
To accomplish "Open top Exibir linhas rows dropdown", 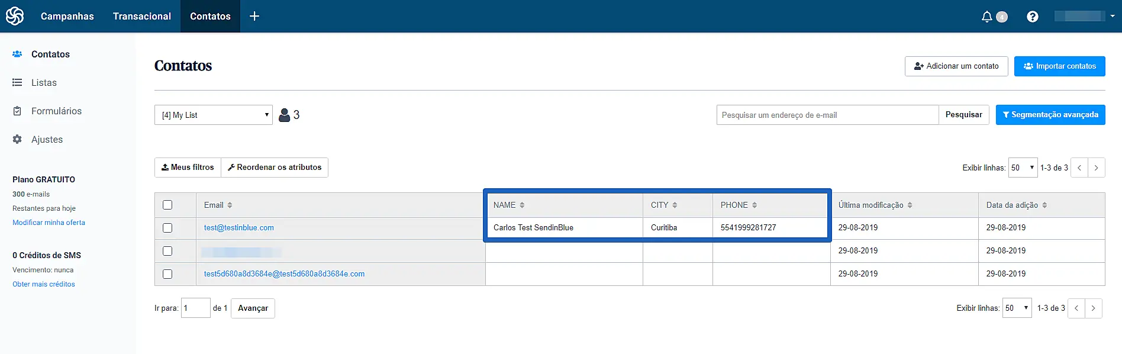I will click(1023, 168).
